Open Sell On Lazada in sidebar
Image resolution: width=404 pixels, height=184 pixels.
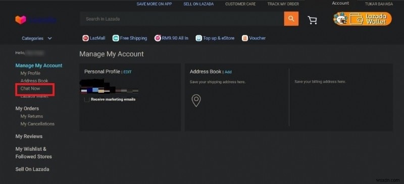pos(32,169)
